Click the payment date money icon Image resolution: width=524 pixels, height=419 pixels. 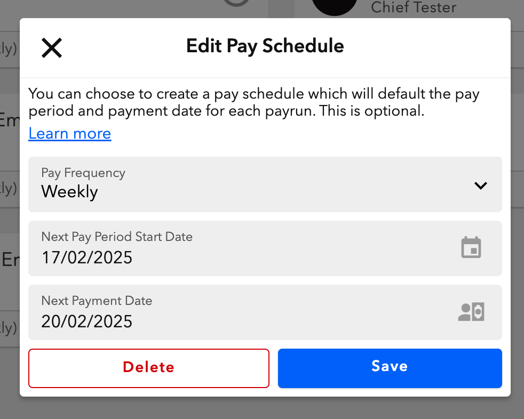(471, 312)
